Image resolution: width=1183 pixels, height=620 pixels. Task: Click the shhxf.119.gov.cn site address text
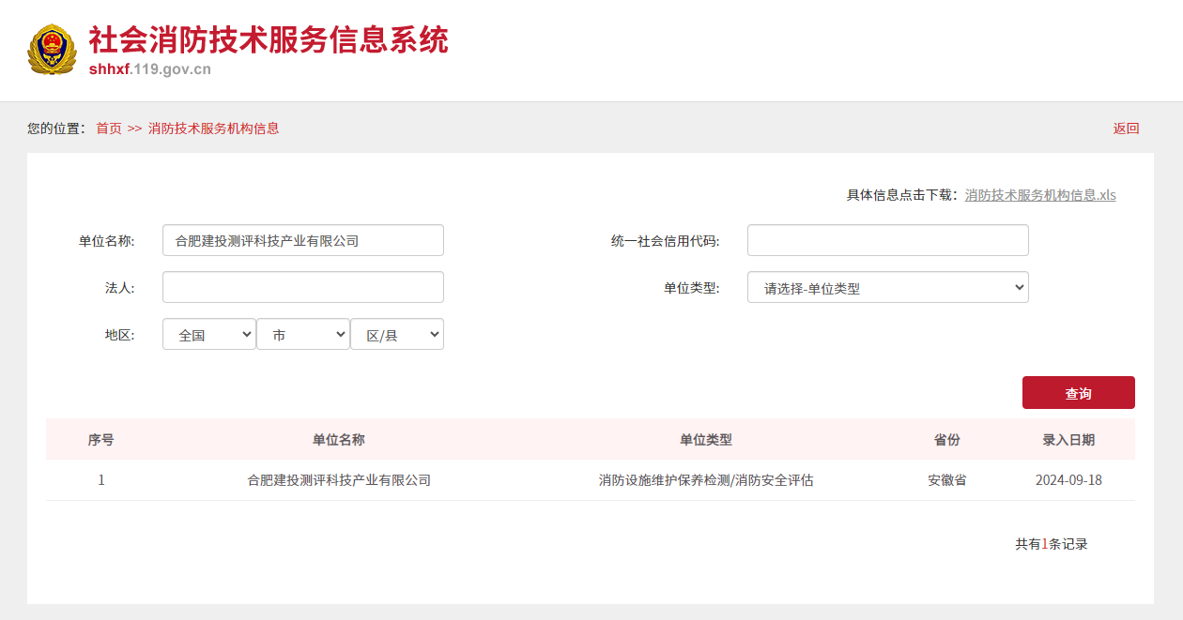point(150,69)
